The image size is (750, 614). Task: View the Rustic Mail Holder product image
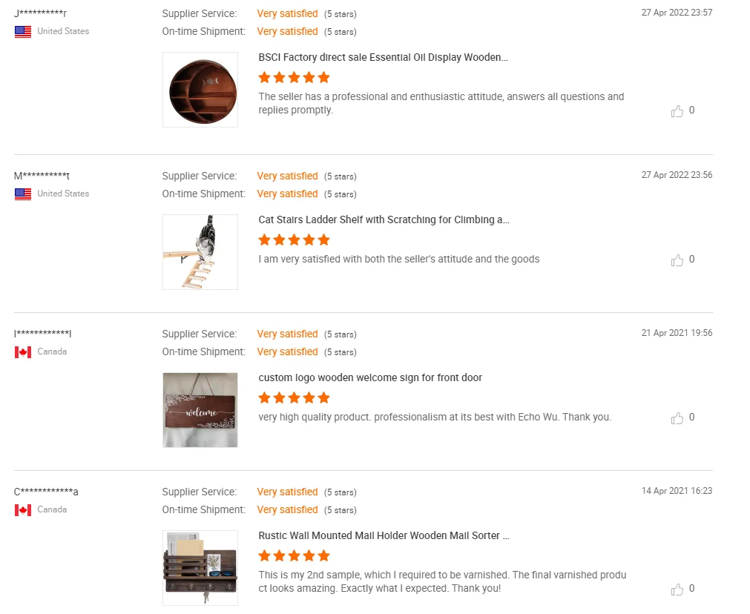pyautogui.click(x=200, y=568)
